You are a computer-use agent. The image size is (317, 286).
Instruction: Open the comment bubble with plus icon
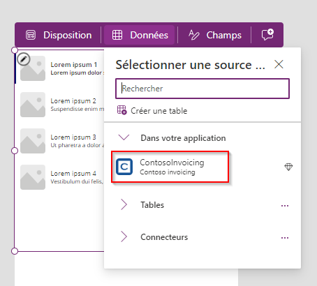point(267,35)
